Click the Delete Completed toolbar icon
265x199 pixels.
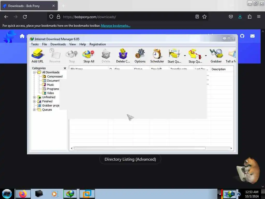[123, 56]
